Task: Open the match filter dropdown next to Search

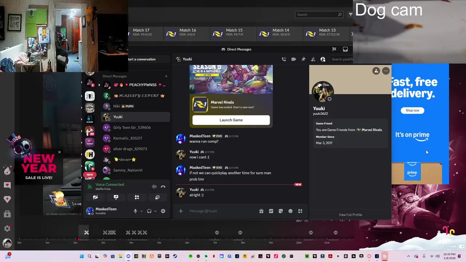Action: [350, 15]
